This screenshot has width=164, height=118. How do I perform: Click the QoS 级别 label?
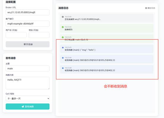click(10, 94)
